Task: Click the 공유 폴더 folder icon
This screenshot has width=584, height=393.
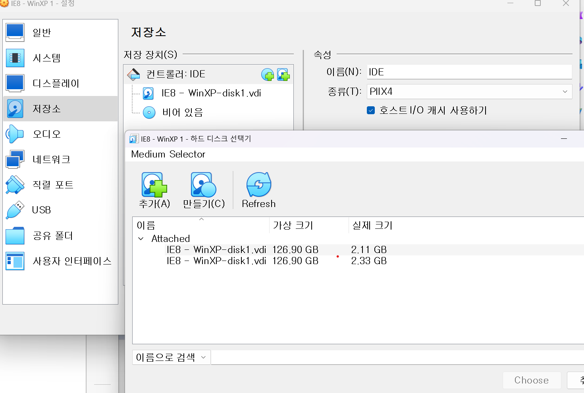Action: click(x=15, y=236)
